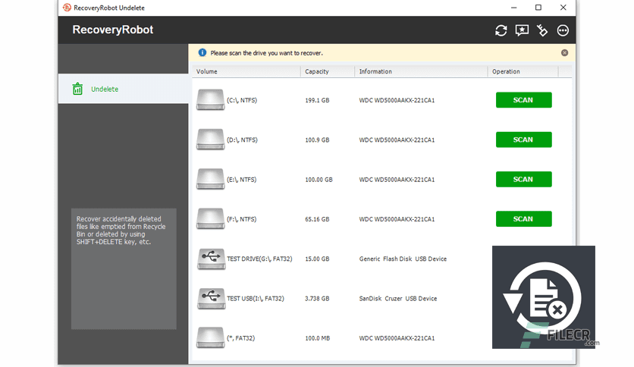Image resolution: width=634 pixels, height=367 pixels.
Task: Select the "(F:\, NTFS)" volume label
Action: [x=242, y=219]
